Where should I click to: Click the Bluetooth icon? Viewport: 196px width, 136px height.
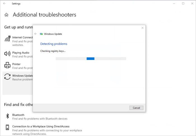[x=8, y=116]
